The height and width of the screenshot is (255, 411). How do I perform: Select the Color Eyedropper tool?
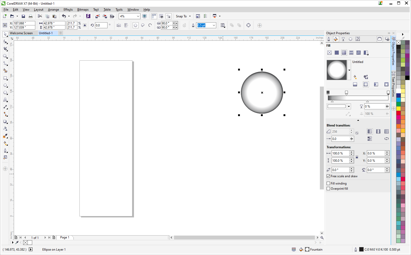coord(5,136)
